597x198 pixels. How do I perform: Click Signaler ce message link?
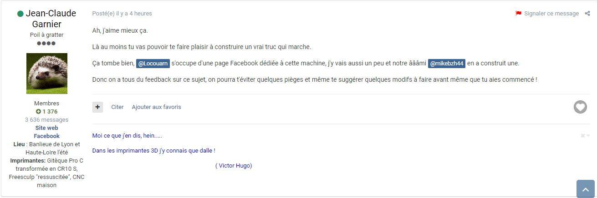point(551,14)
